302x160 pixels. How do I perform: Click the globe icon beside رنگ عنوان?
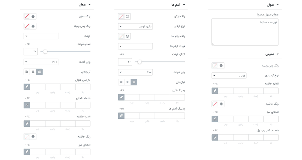tap(33, 16)
